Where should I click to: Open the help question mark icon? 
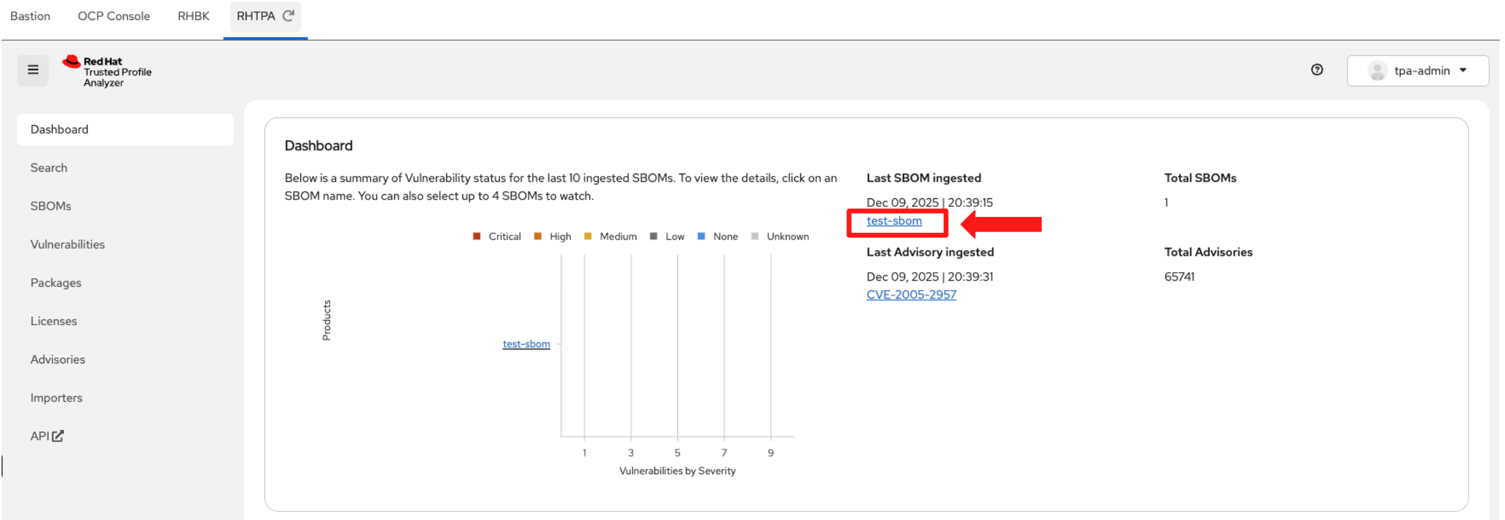(x=1316, y=70)
